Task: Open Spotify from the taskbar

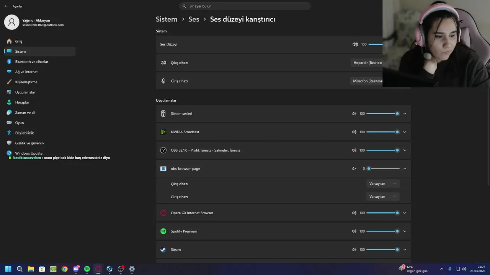Action: (x=87, y=269)
